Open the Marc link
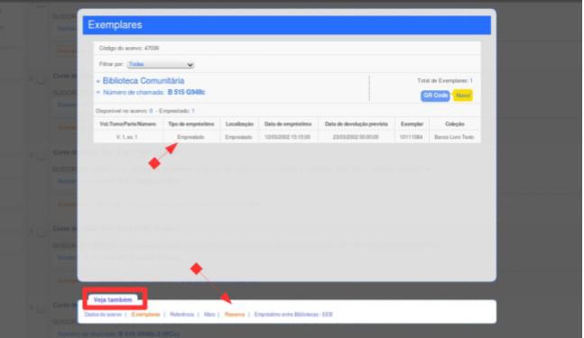 [x=209, y=315]
